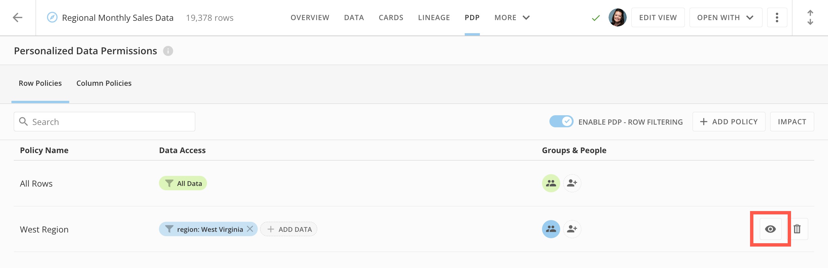The height and width of the screenshot is (268, 828).
Task: Switch to the Column Policies tab
Action: pyautogui.click(x=104, y=83)
